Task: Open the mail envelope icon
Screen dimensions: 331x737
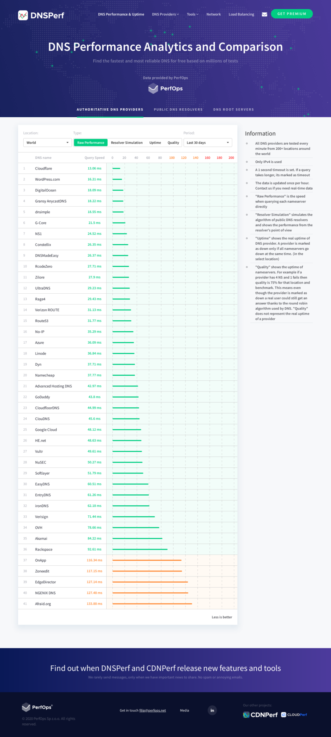Action: [264, 14]
